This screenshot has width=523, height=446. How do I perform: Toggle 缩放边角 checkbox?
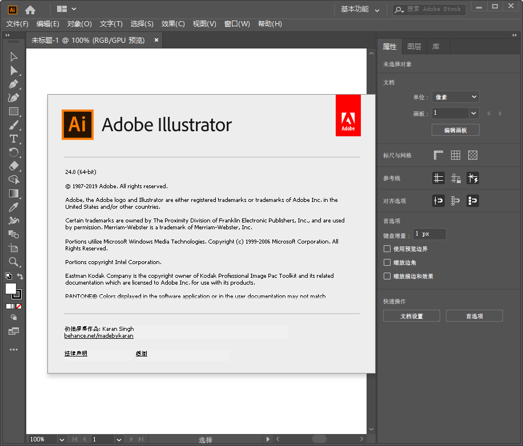click(x=387, y=263)
